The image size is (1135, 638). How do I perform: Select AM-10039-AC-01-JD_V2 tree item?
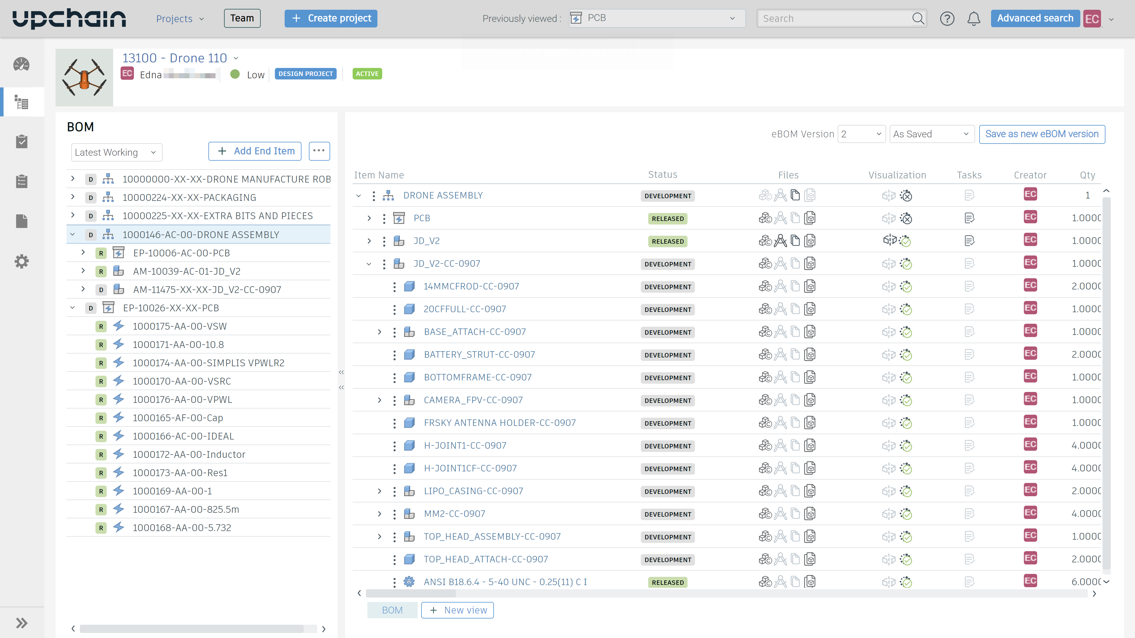tap(187, 271)
